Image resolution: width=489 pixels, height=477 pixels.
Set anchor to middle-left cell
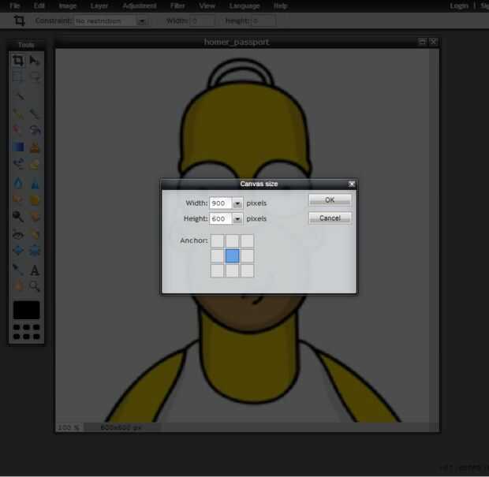point(218,256)
